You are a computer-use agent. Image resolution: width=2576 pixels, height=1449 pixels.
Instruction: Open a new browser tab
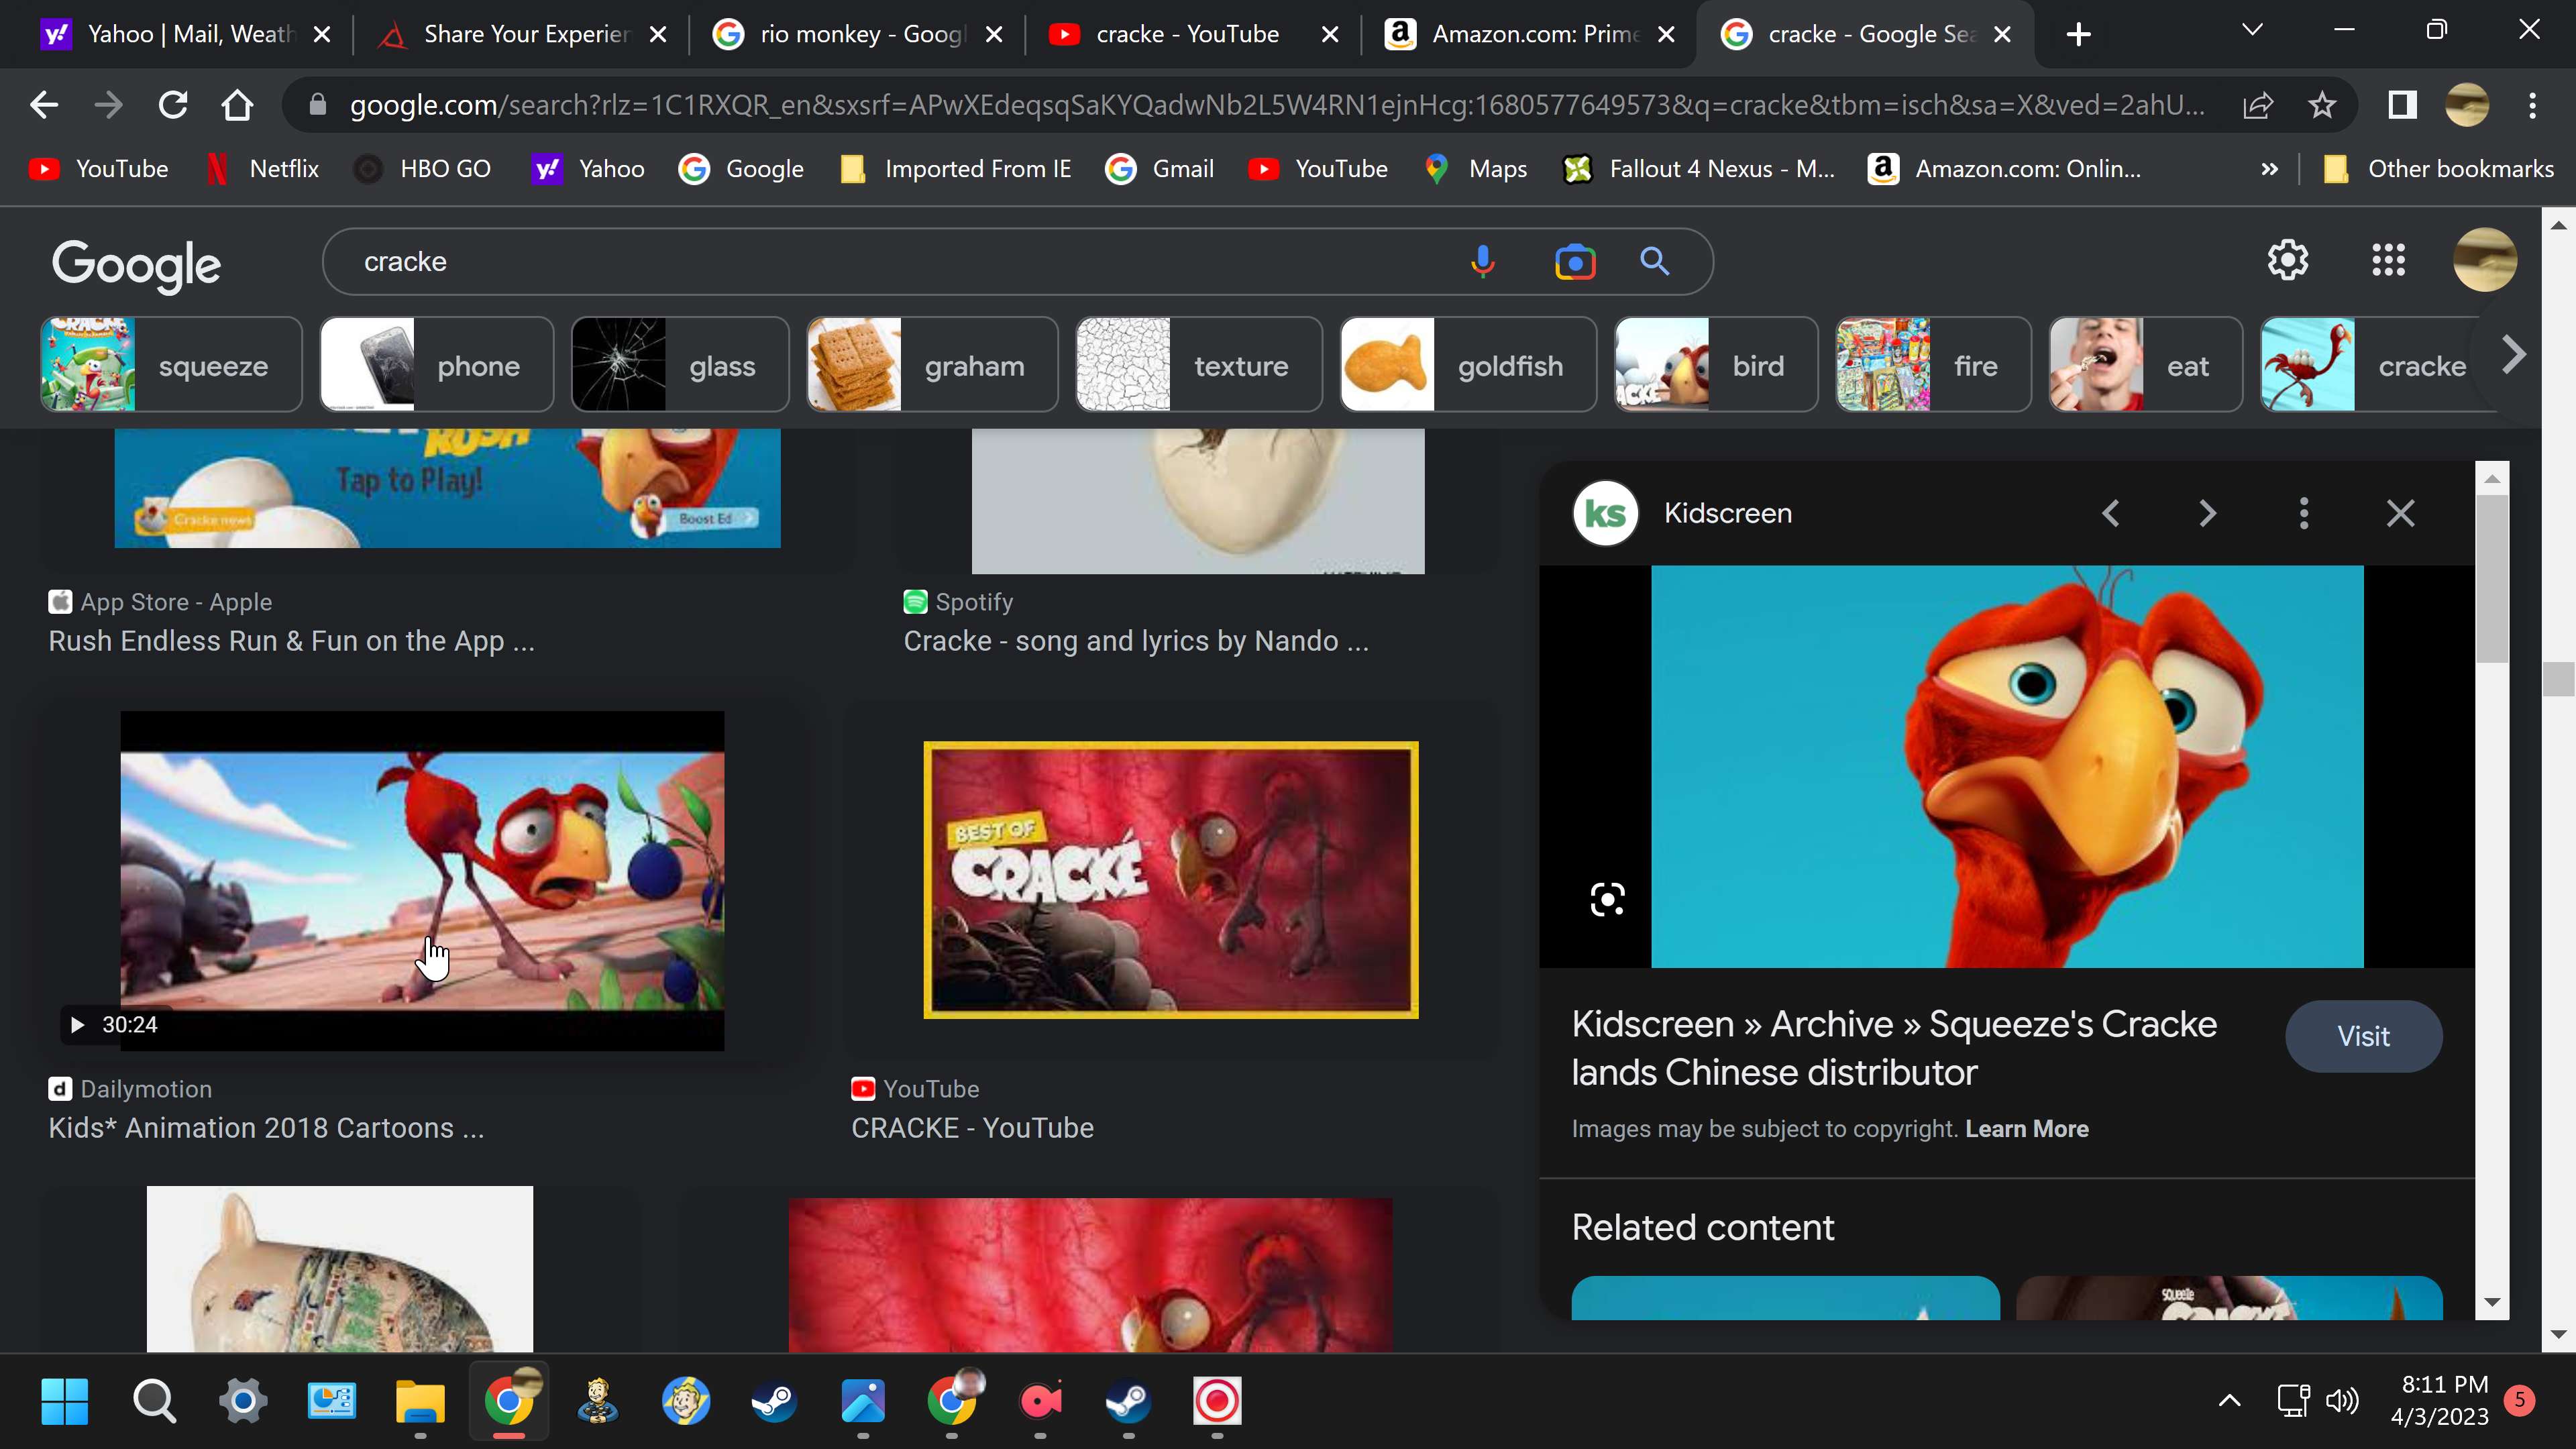point(2078,34)
